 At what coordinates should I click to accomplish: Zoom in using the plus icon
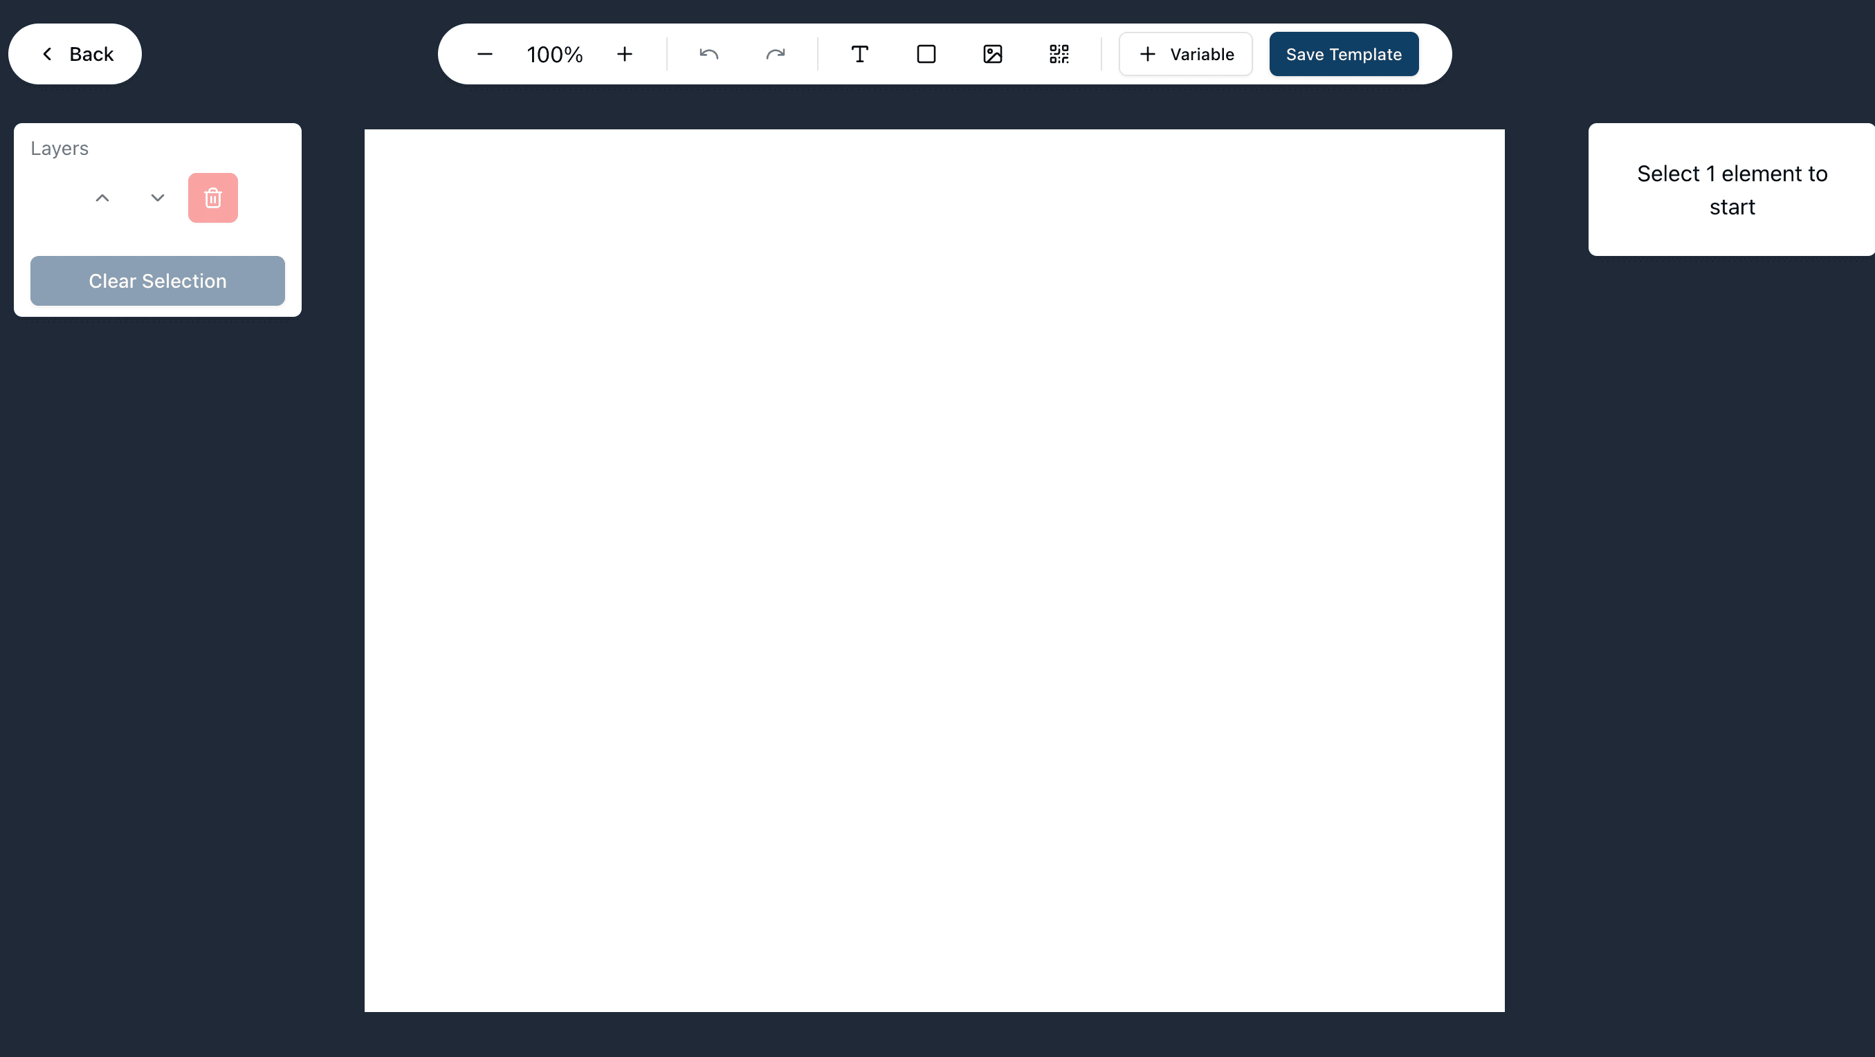coord(625,54)
